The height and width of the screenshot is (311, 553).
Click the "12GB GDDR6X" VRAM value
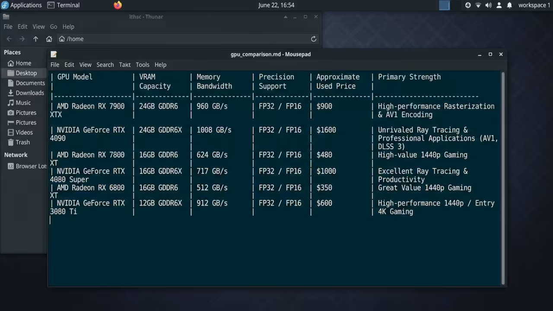(x=160, y=203)
